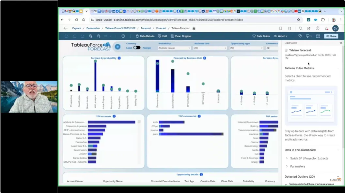Image resolution: width=345 pixels, height=193 pixels.
Task: Click the refresh data icon in toolbar
Action: click(91, 36)
